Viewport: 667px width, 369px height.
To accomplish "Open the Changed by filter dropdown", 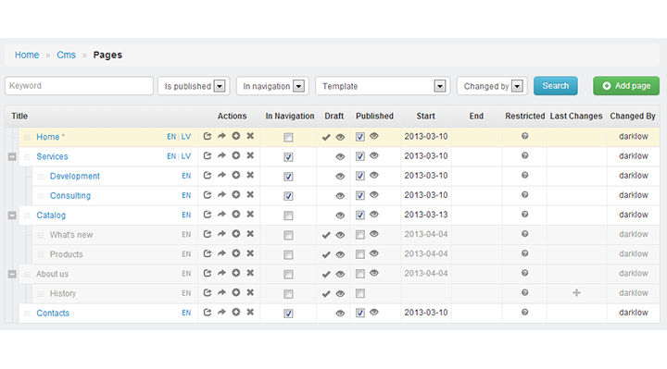I will point(492,86).
